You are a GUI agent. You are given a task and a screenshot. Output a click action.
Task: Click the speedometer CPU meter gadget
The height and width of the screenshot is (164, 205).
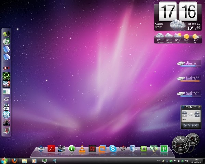(180, 145)
